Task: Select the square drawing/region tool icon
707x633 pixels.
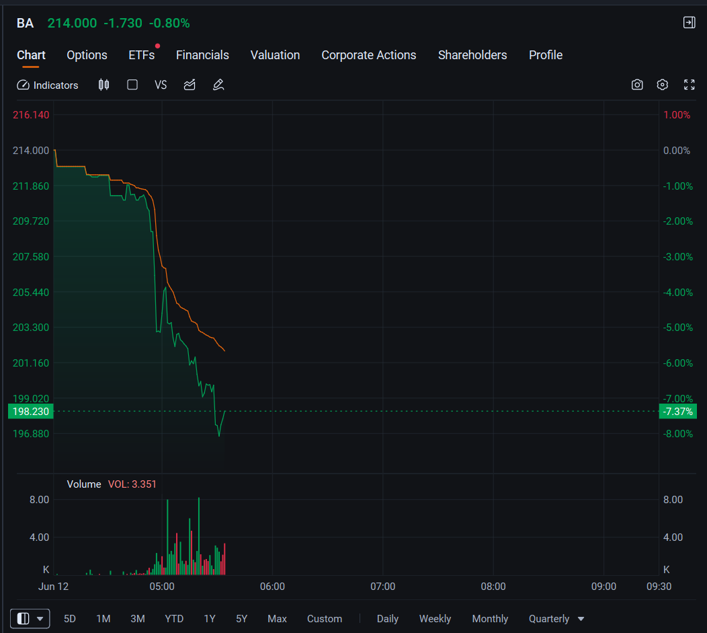Action: tap(132, 85)
